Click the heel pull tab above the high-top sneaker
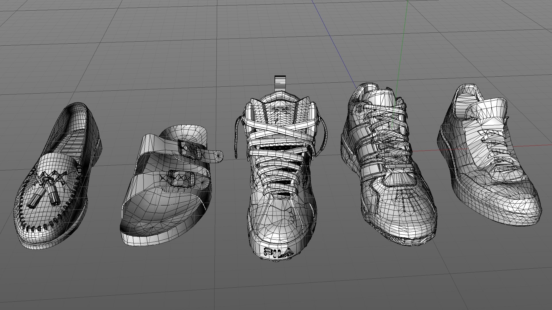The width and height of the screenshot is (552, 310). 280,83
